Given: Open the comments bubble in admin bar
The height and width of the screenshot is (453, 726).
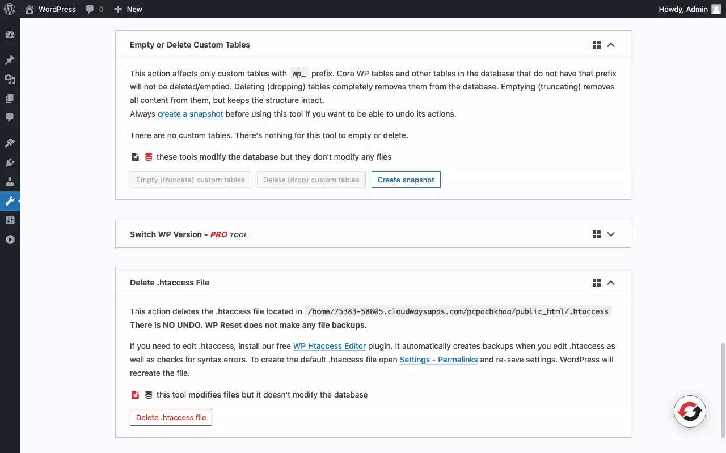Looking at the screenshot, I should [x=95, y=9].
